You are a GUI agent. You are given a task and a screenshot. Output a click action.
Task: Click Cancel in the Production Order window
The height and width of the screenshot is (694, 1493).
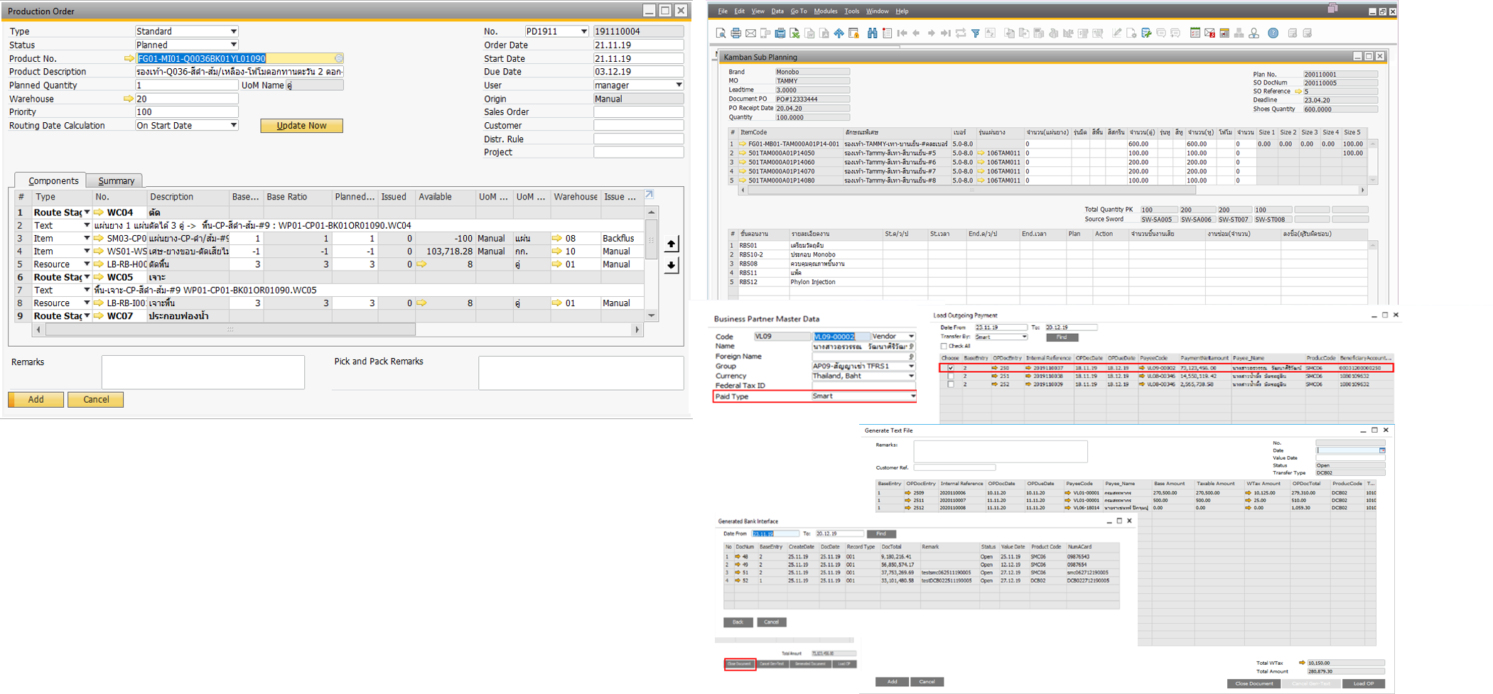pyautogui.click(x=96, y=400)
